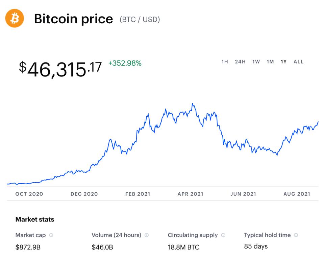Viewport: 324px width, 262px height.
Task: Click the Bitcoin price heading
Action: (x=73, y=19)
